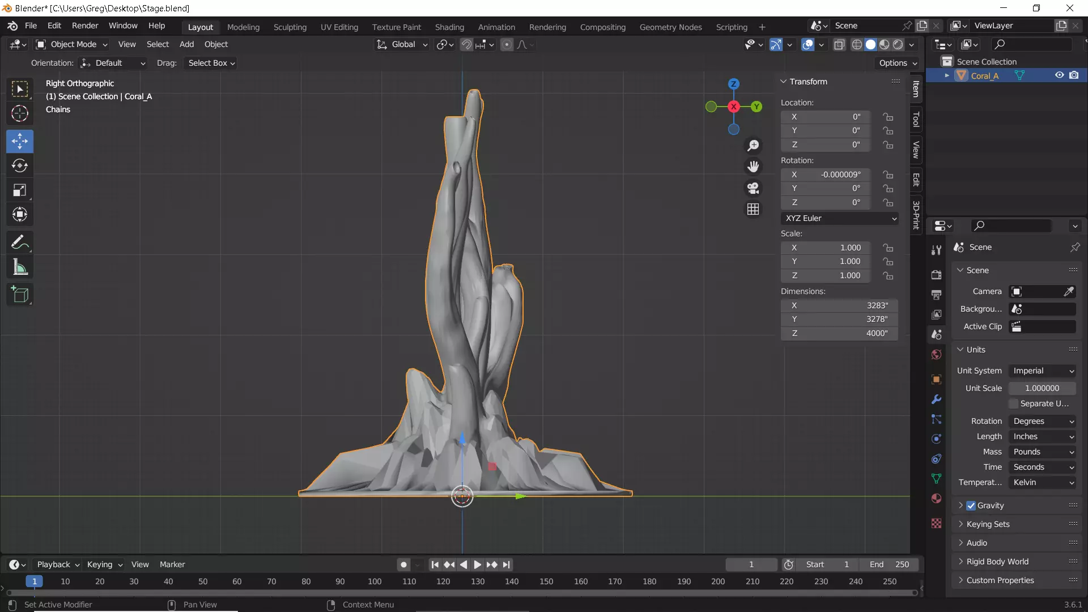Lock the Location X value
This screenshot has width=1088, height=612.
tap(888, 117)
